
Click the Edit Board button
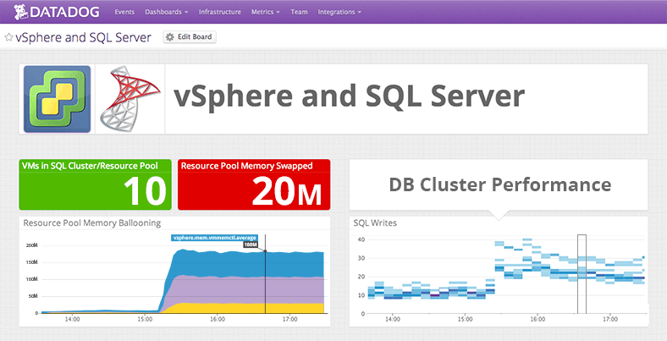pyautogui.click(x=190, y=37)
